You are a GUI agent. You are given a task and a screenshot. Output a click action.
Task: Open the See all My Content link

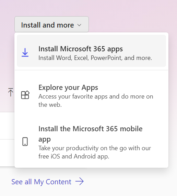pyautogui.click(x=48, y=182)
